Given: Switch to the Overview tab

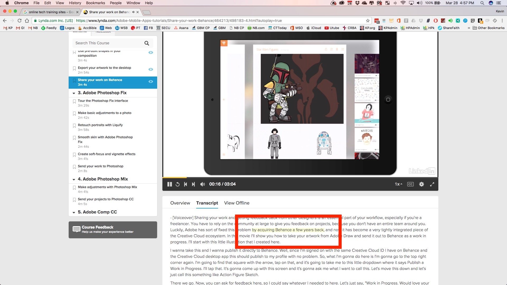Looking at the screenshot, I should [180, 203].
